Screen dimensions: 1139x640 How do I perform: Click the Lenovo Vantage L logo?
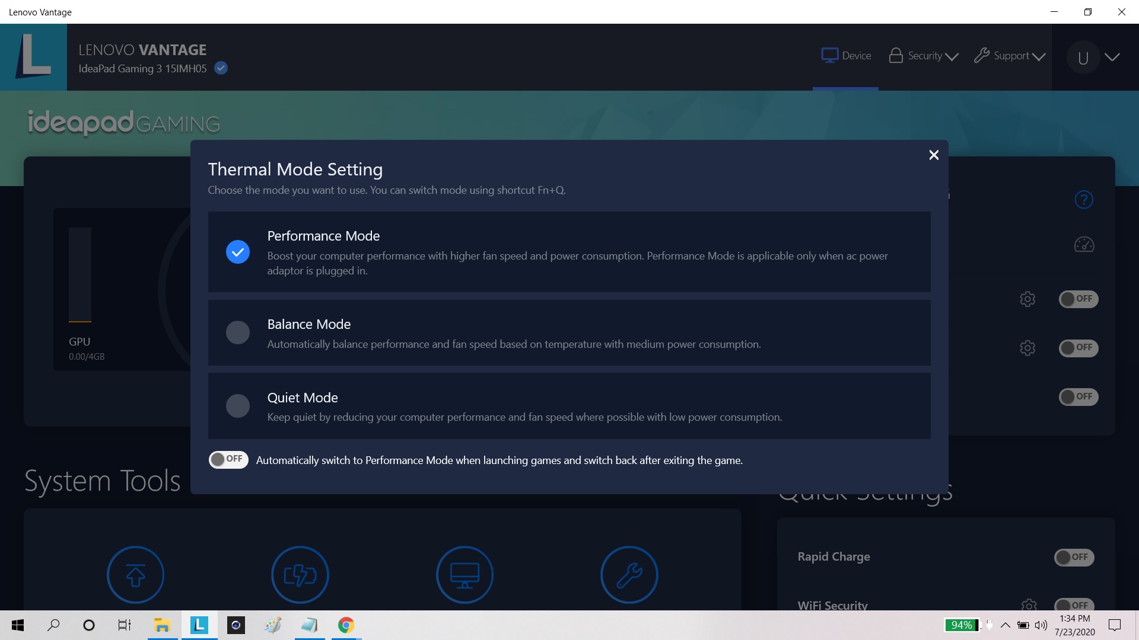click(x=33, y=57)
